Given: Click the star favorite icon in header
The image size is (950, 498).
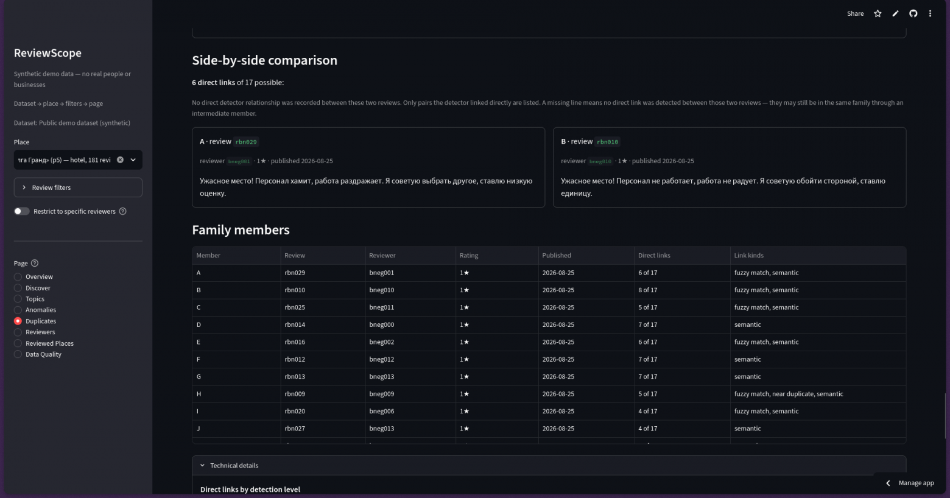Looking at the screenshot, I should [878, 13].
